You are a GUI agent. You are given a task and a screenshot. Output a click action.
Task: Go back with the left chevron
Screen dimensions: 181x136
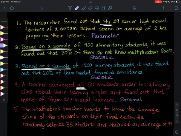(5, 8)
